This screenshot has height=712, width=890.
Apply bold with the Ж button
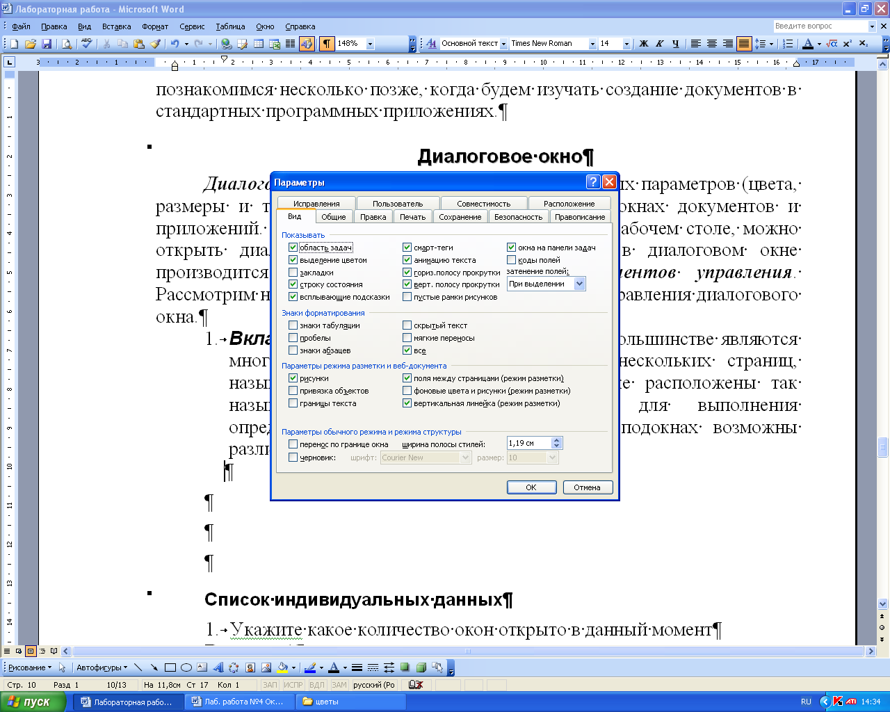(644, 44)
